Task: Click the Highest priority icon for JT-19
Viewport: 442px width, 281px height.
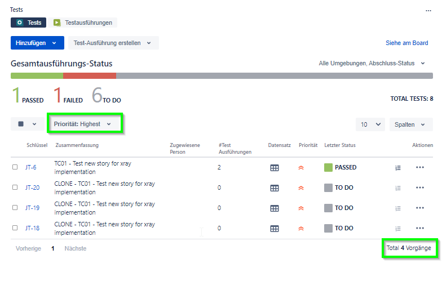Action: pos(301,208)
